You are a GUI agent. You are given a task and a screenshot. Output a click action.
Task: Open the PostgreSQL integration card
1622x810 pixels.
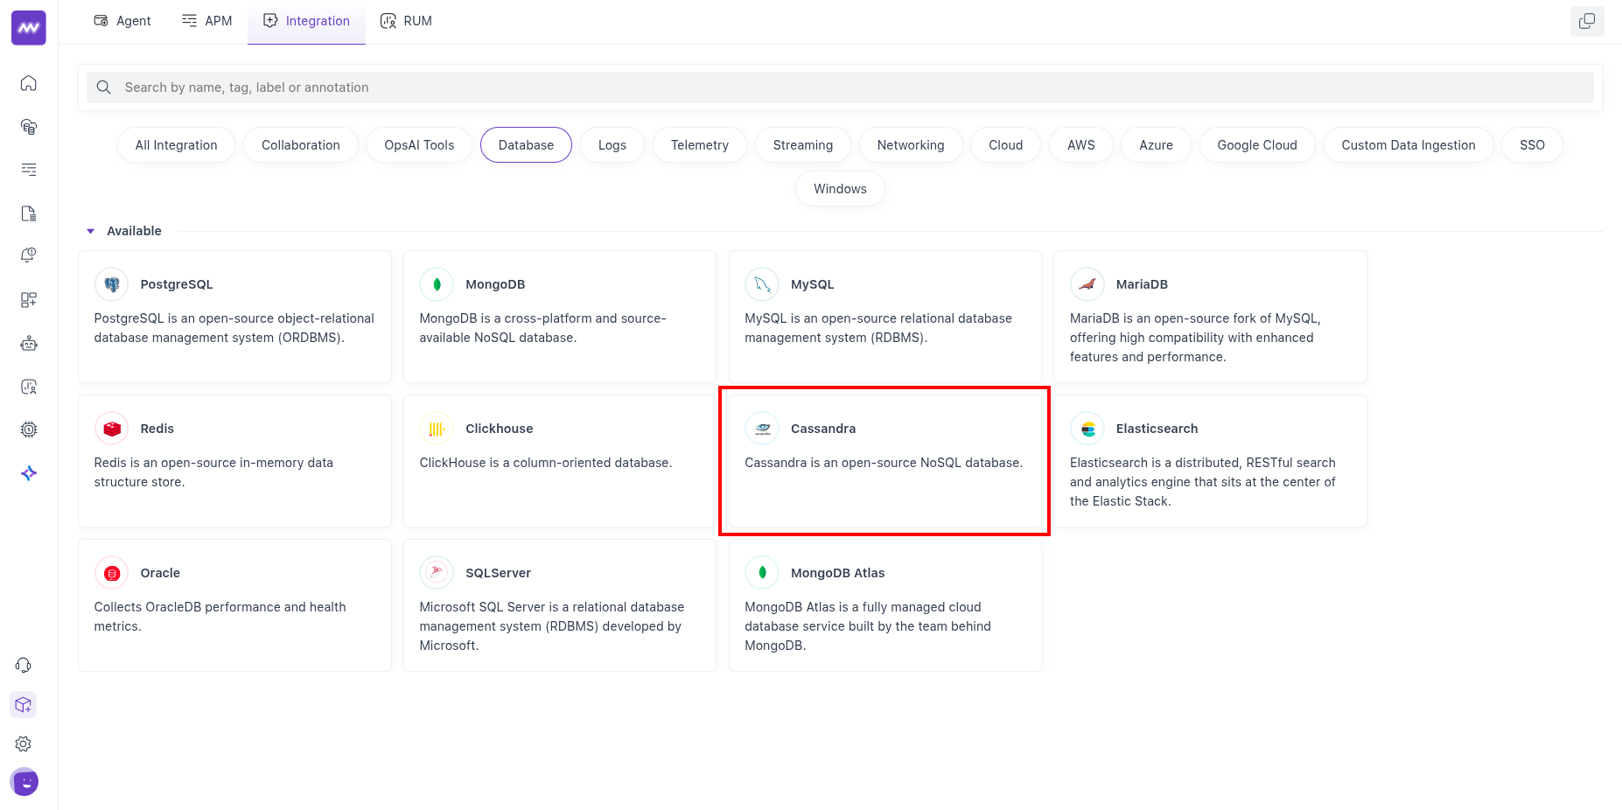(234, 317)
